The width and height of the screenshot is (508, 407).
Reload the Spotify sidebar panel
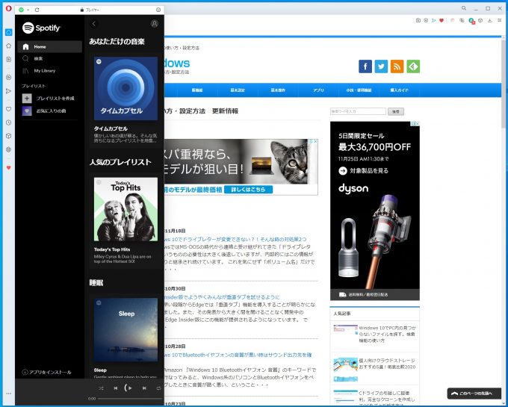click(x=37, y=10)
